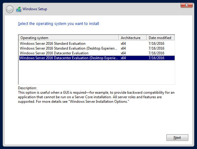Viewport: 197px width, 149px height.
Task: Click the Description paragraph text
Action: [96, 97]
